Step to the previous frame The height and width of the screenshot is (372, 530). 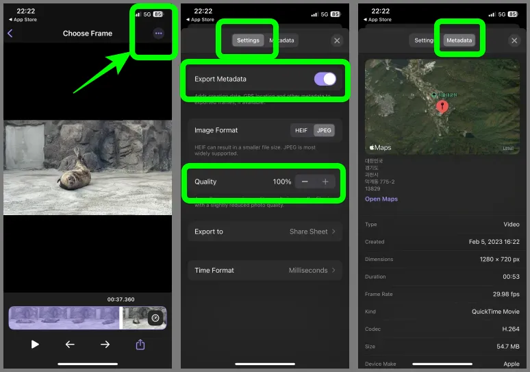coord(70,345)
